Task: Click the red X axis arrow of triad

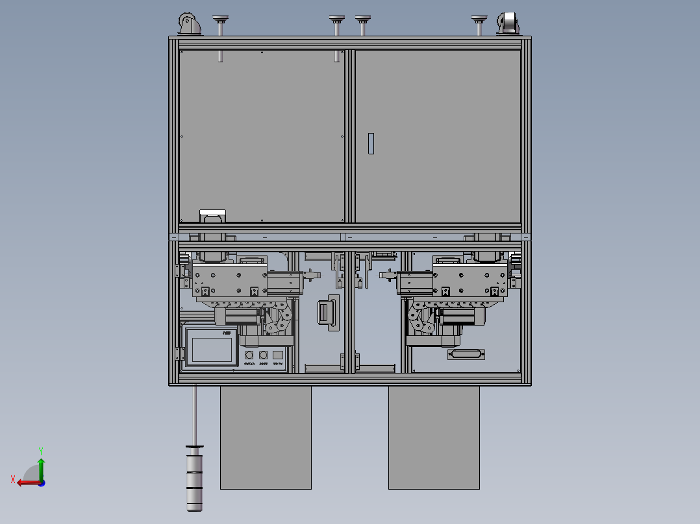Action: [28, 483]
